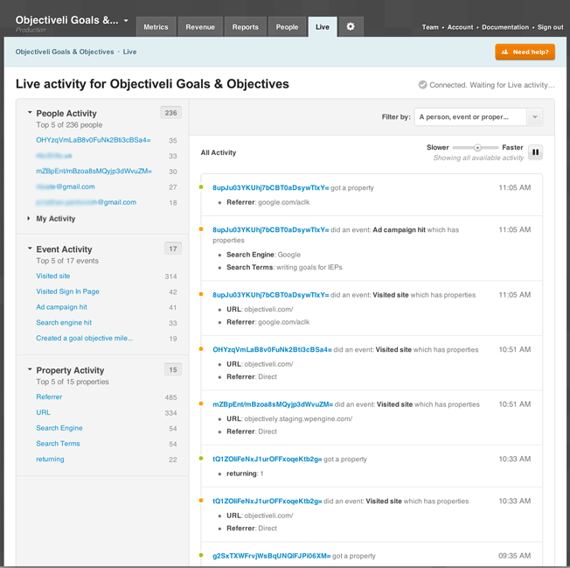Click the Need help? button

point(525,52)
